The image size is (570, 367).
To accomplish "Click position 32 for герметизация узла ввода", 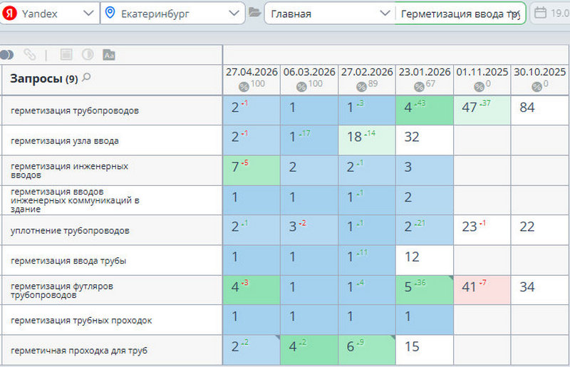I will click(412, 137).
